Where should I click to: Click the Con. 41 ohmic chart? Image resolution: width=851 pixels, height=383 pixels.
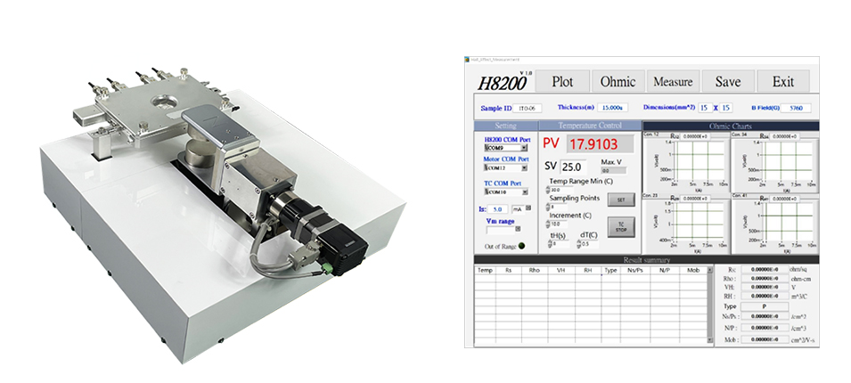pos(774,224)
